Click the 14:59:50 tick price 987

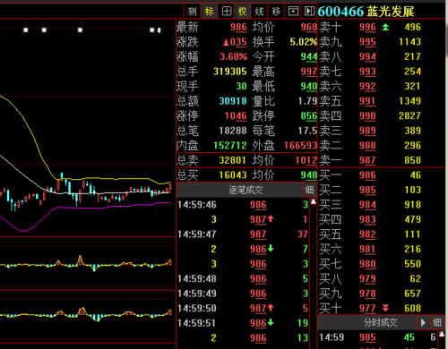point(258,309)
